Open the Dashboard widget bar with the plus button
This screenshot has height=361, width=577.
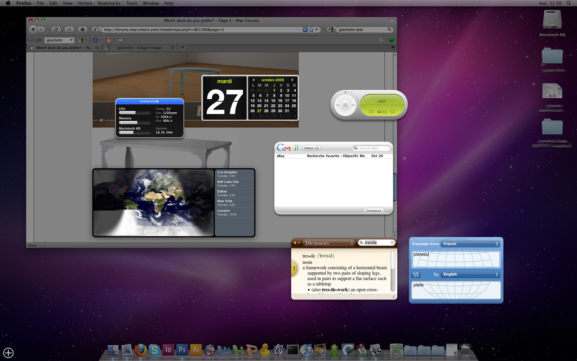pyautogui.click(x=8, y=353)
